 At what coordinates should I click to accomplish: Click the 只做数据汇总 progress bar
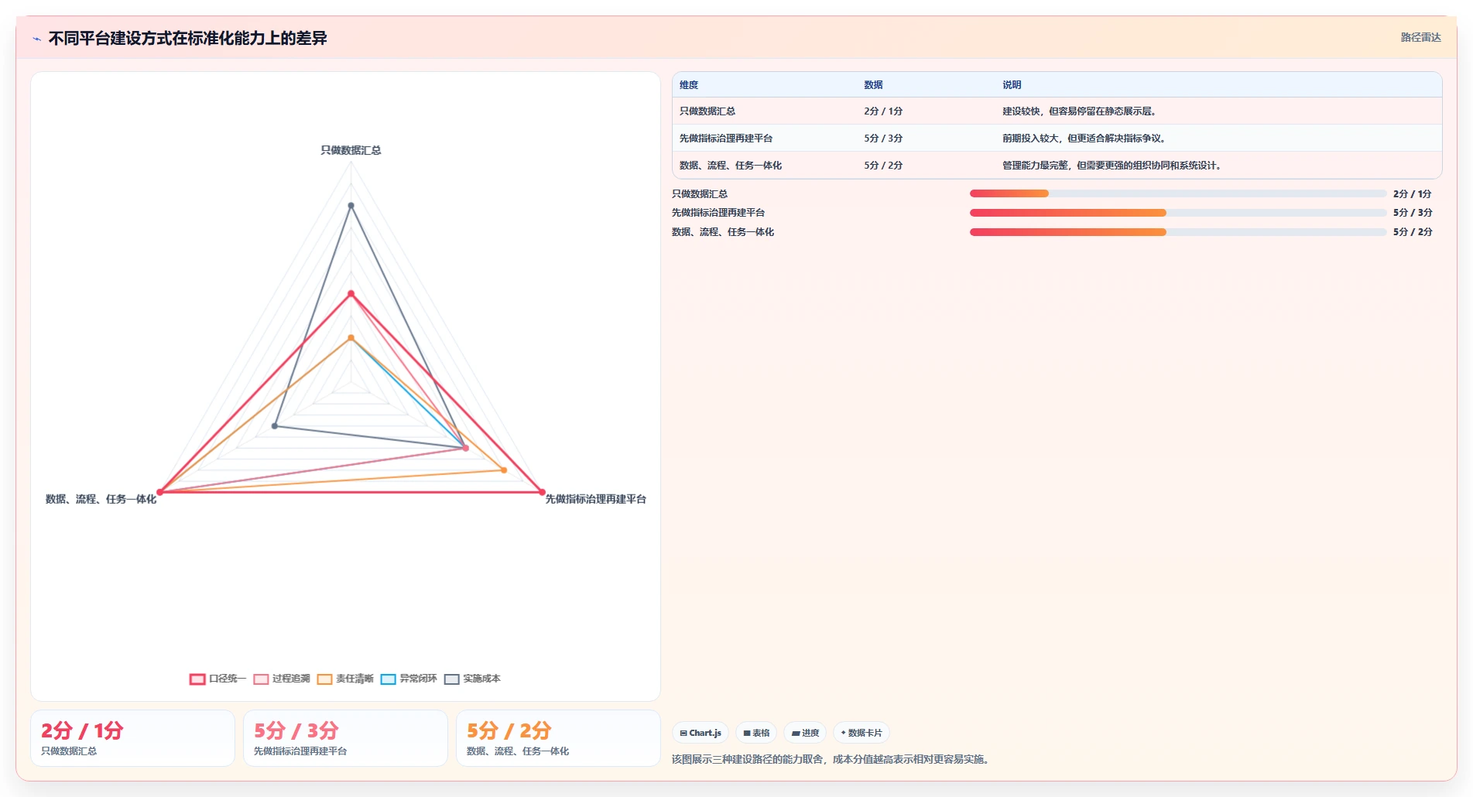(1178, 193)
